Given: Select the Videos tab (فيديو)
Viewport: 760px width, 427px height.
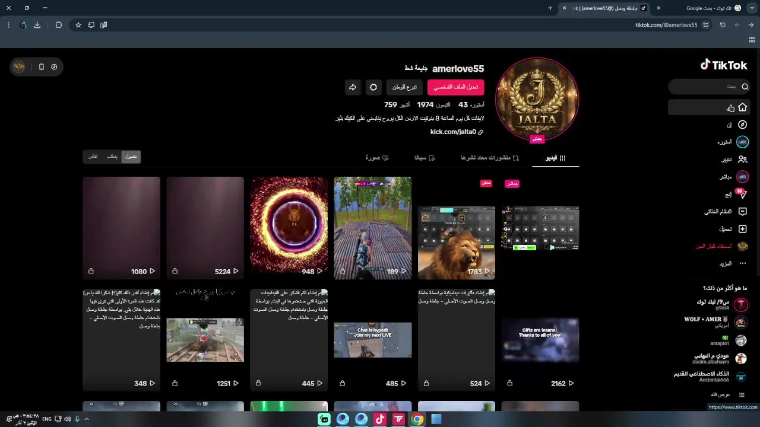Looking at the screenshot, I should click(555, 158).
